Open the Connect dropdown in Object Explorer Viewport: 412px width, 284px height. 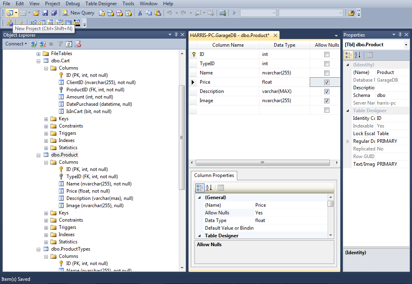point(16,44)
